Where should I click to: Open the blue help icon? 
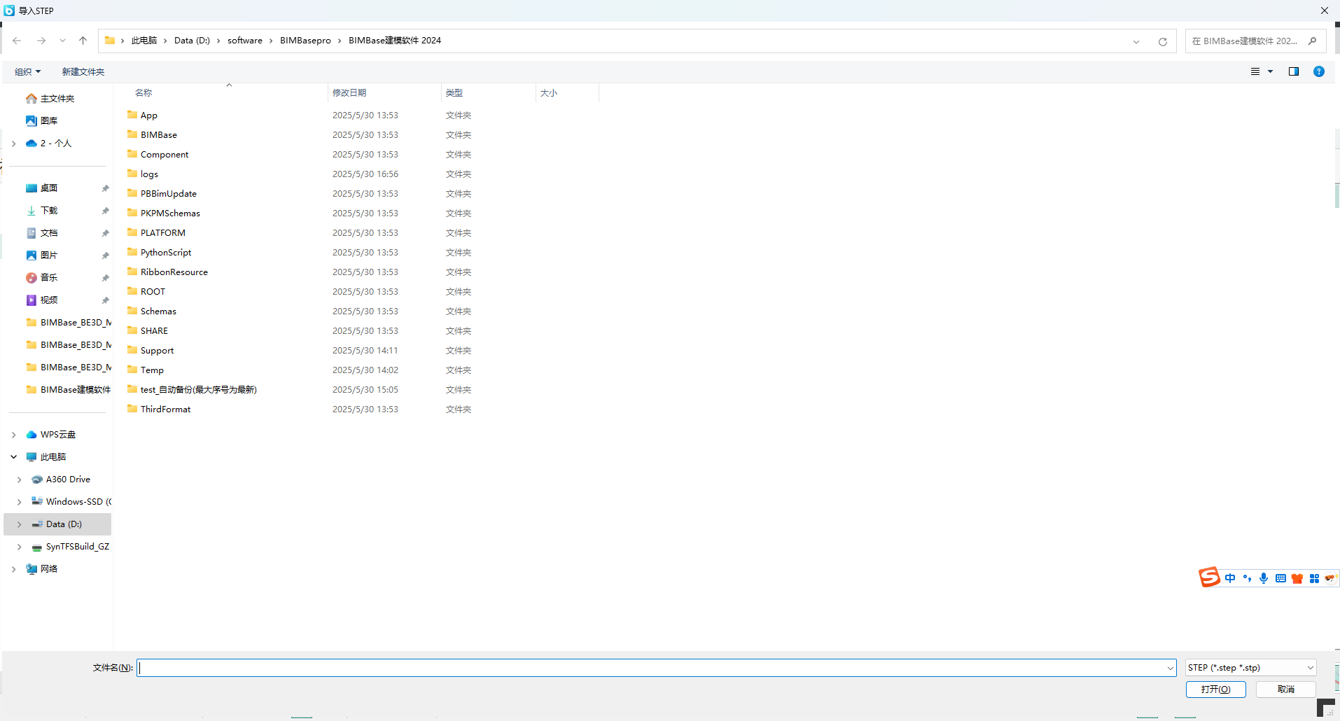1319,71
